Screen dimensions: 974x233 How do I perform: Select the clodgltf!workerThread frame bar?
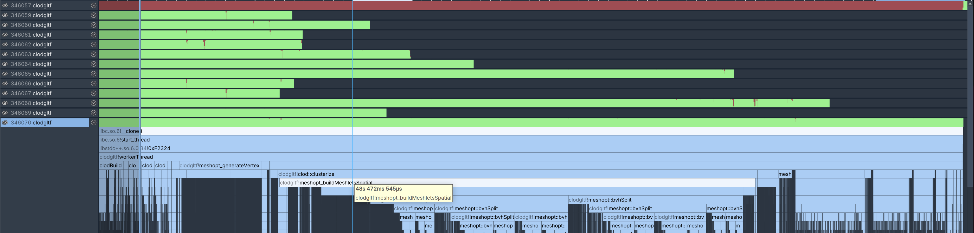531,157
